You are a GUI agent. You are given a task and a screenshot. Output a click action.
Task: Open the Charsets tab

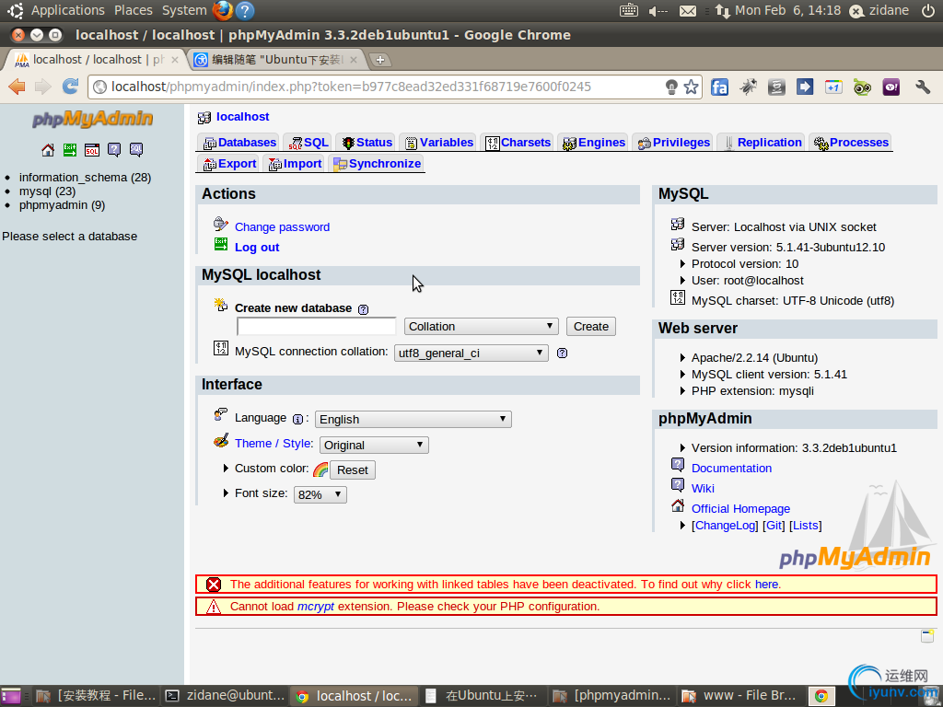click(518, 143)
